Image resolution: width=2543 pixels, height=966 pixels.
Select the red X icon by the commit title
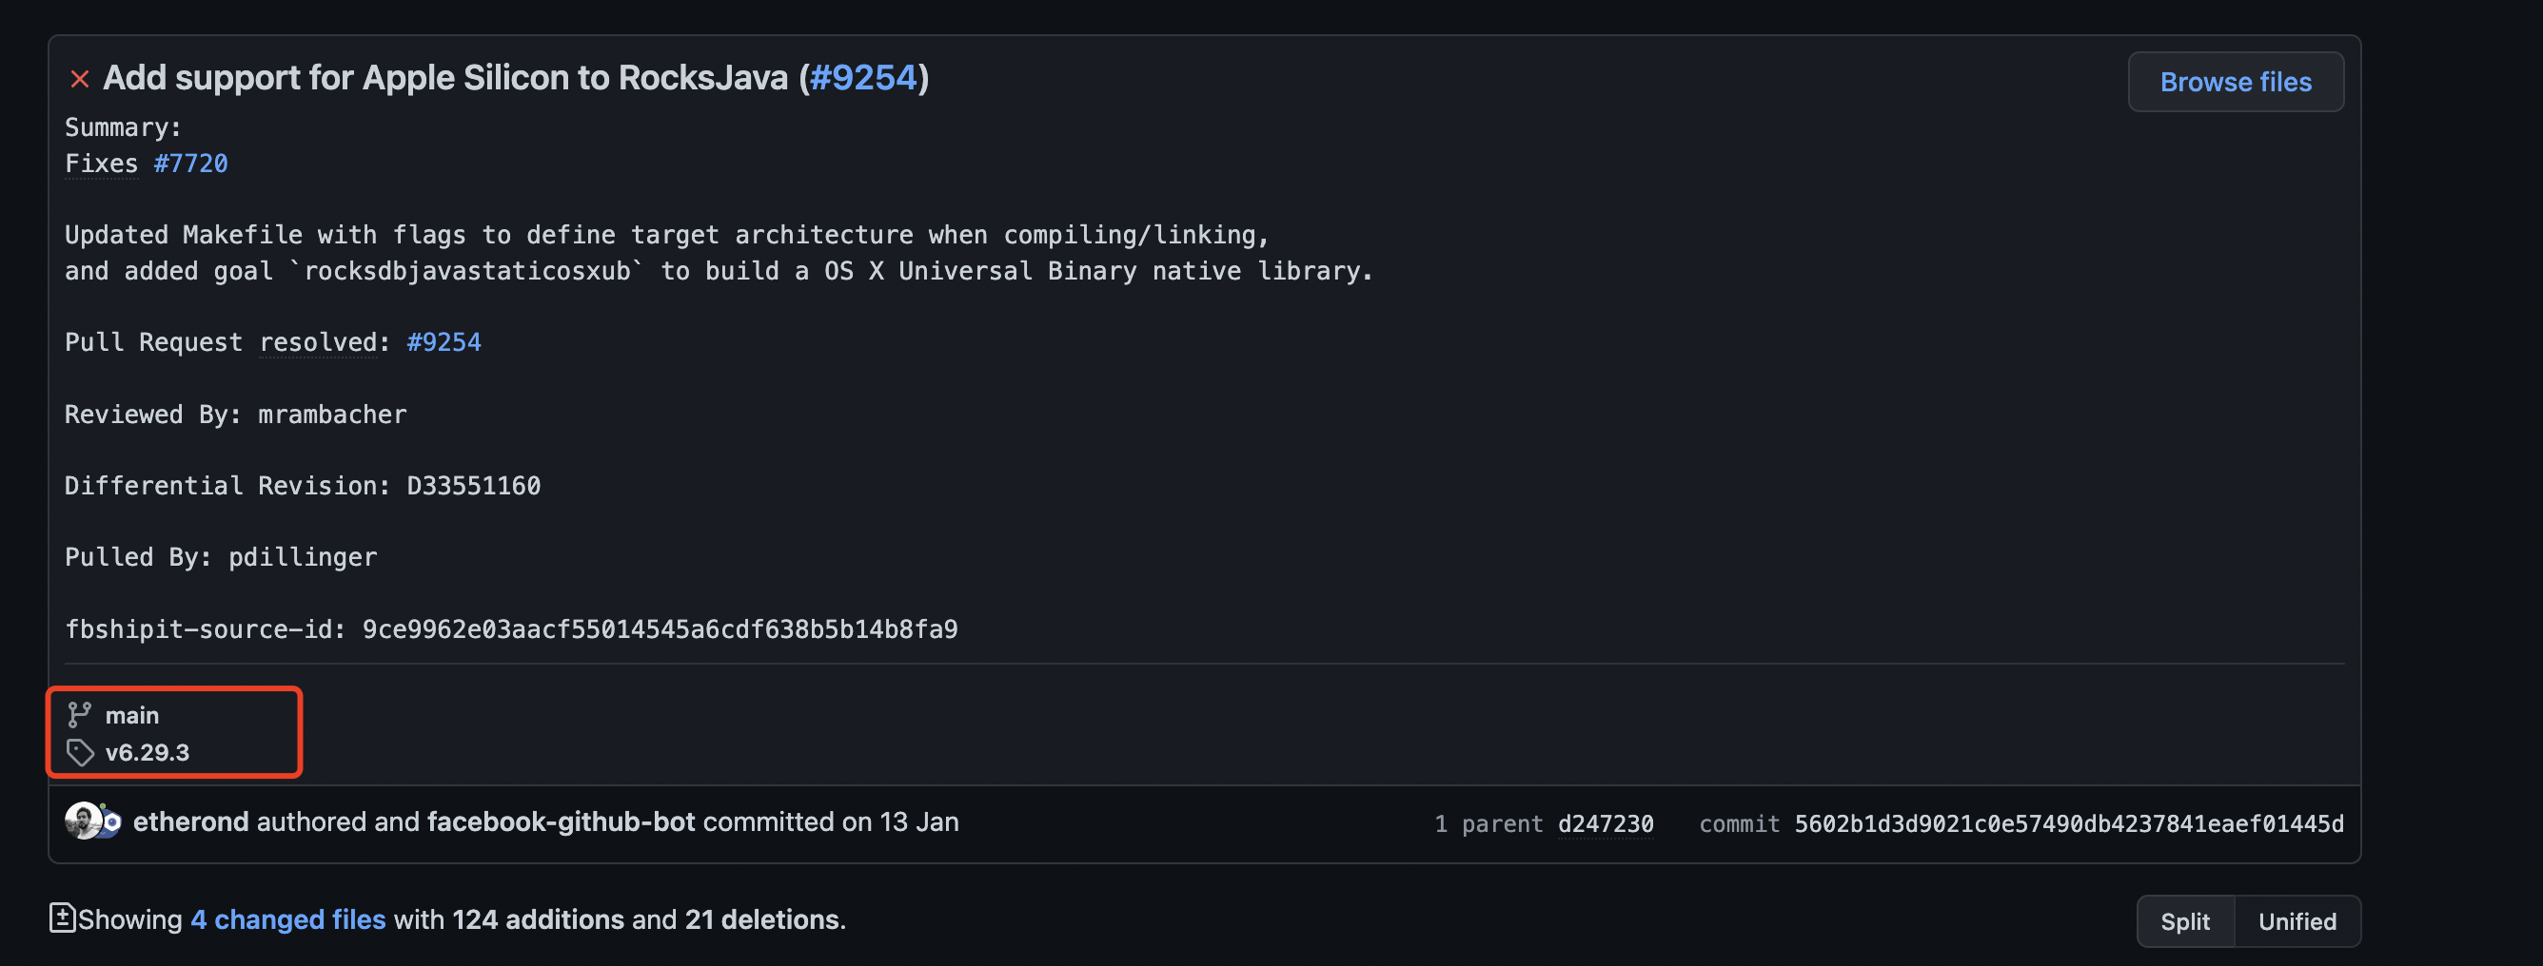tap(79, 78)
